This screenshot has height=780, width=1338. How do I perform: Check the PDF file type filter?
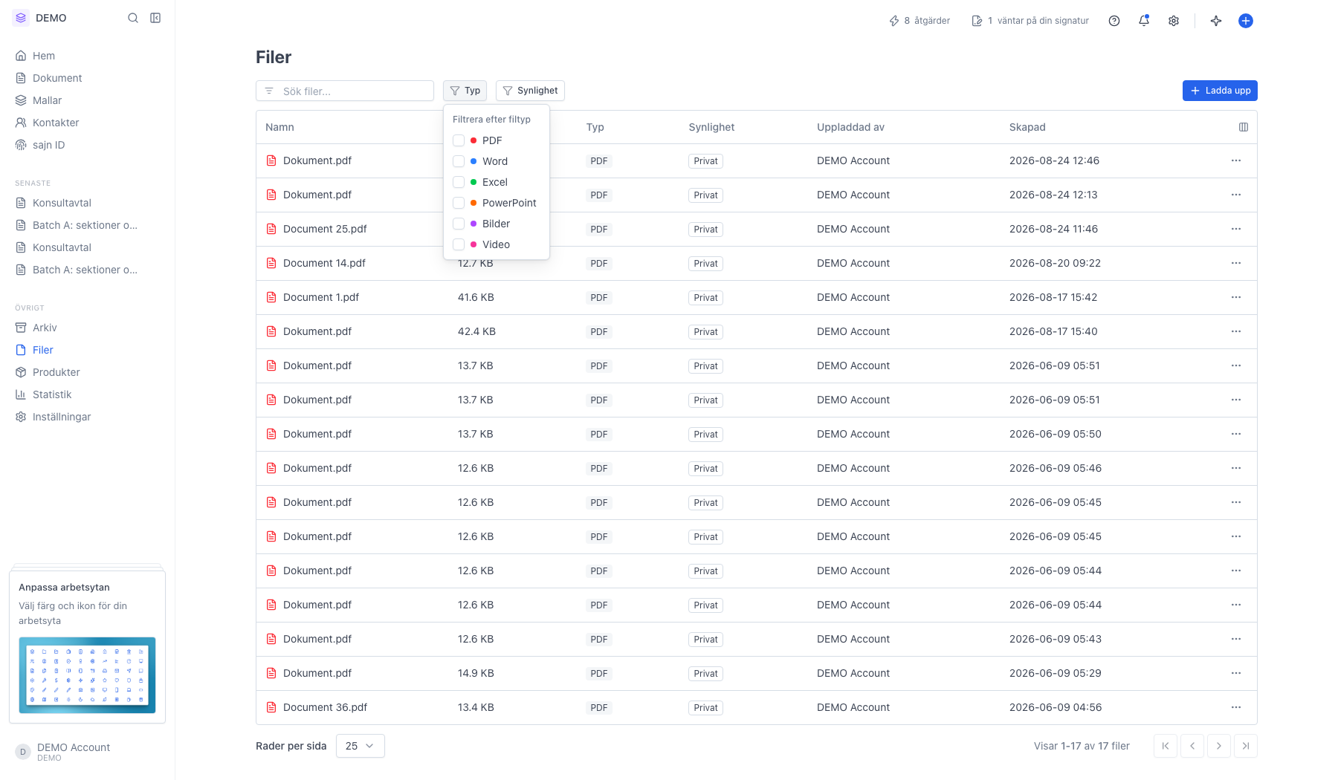pos(459,140)
